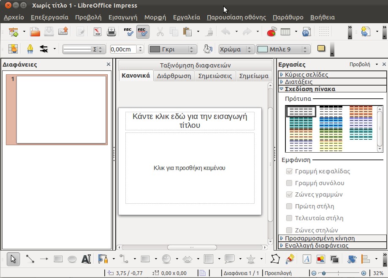Open the 'Εισαγωγή' menu

[123, 17]
